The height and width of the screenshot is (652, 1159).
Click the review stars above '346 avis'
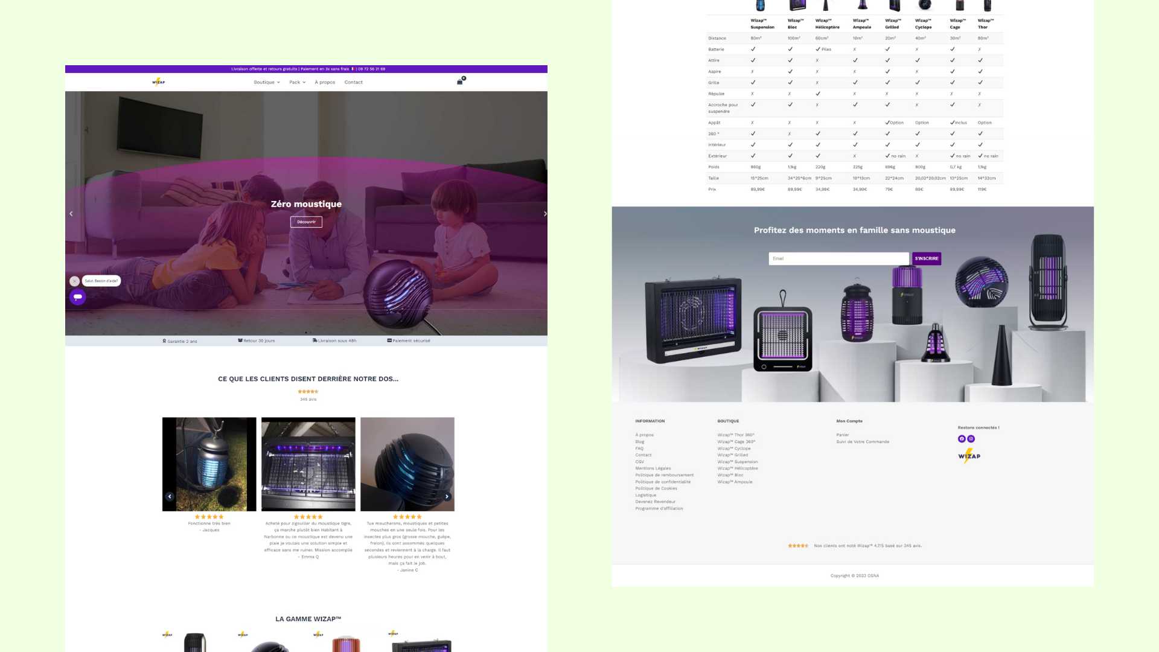308,392
